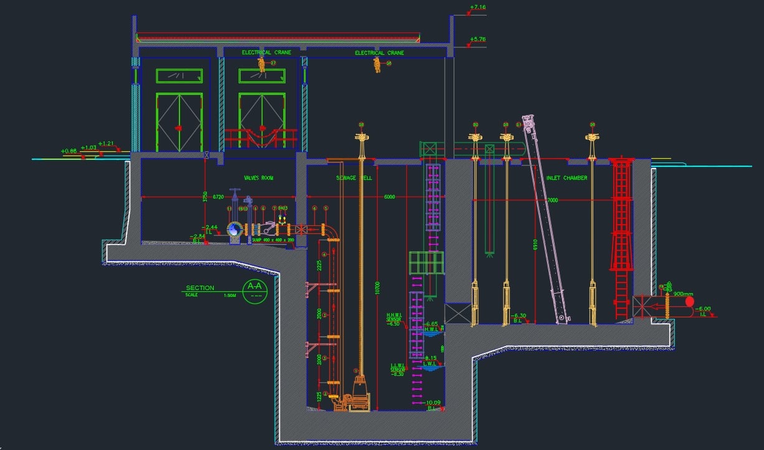This screenshot has height=450, width=764.
Task: Click the '-6.30' chamber bottom level text
Action: click(518, 316)
